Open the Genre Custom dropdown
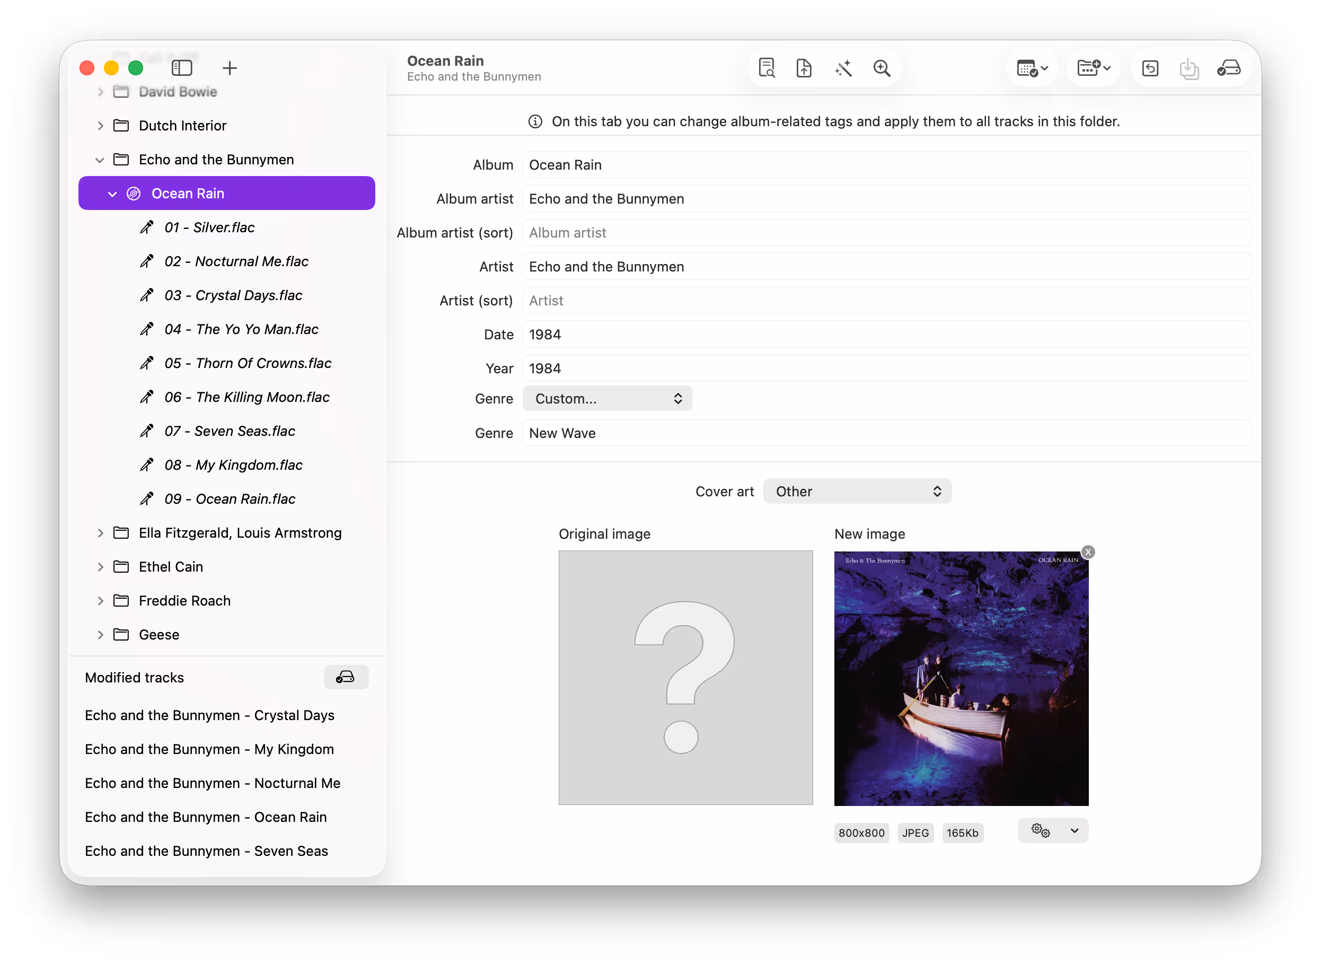The height and width of the screenshot is (964, 1321). pos(607,399)
